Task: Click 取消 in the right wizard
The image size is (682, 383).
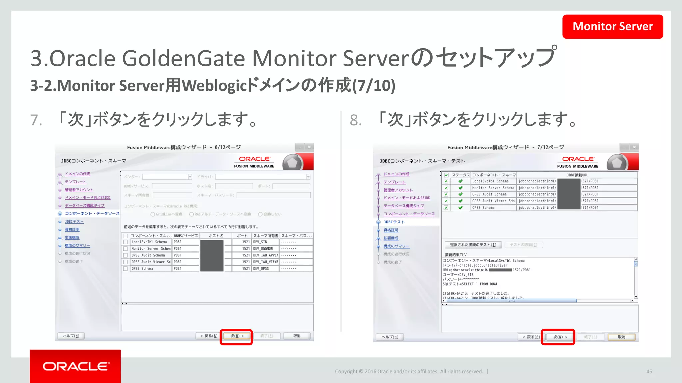Action: click(621, 337)
